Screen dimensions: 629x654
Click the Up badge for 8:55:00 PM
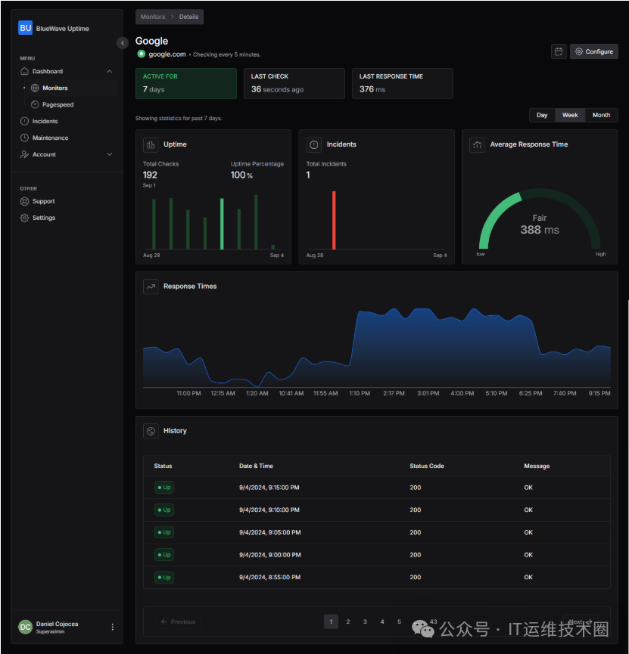164,578
